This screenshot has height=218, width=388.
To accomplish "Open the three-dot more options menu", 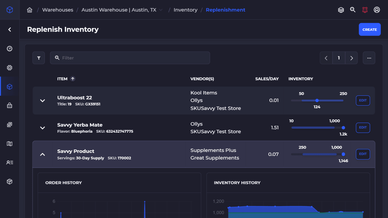I will 369,58.
